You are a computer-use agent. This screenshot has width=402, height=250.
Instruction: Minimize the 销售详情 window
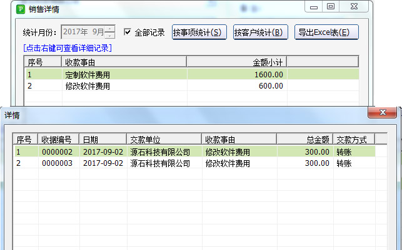point(314,7)
